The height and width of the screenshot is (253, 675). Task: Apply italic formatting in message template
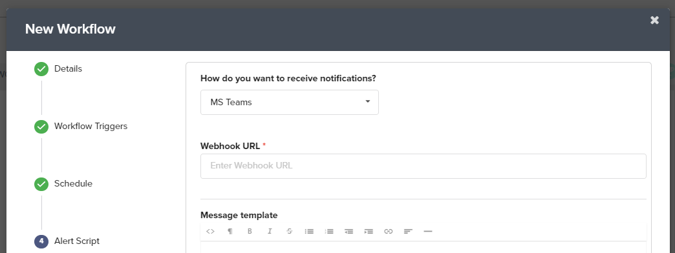(x=270, y=231)
